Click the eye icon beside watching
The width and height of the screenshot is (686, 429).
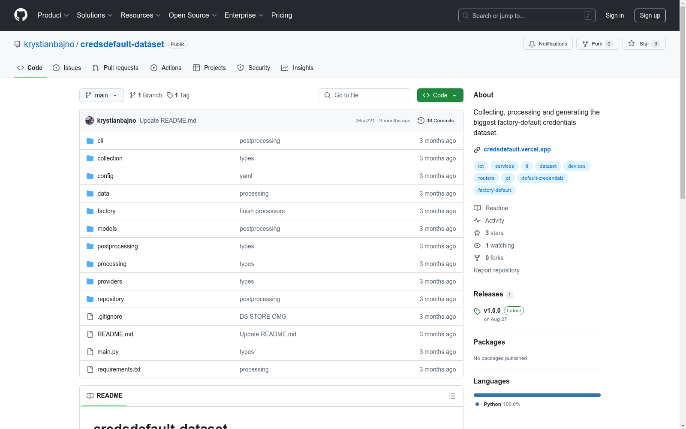pyautogui.click(x=477, y=245)
